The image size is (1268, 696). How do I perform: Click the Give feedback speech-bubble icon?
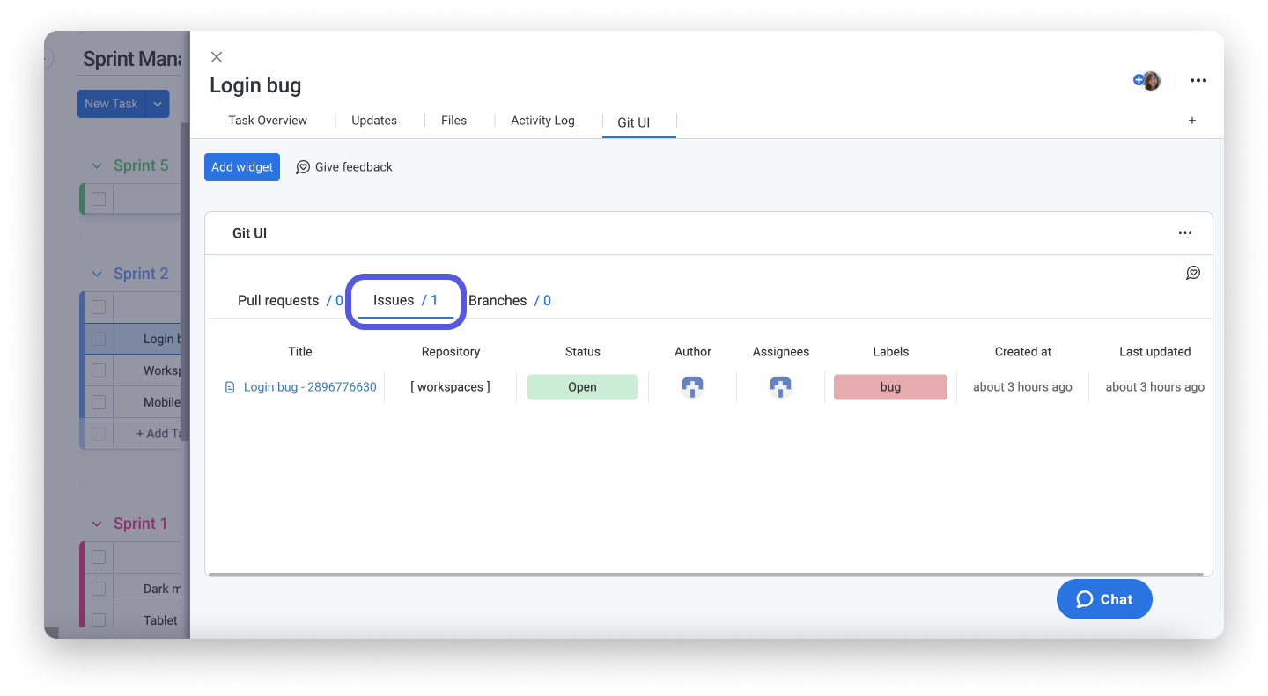pos(303,166)
